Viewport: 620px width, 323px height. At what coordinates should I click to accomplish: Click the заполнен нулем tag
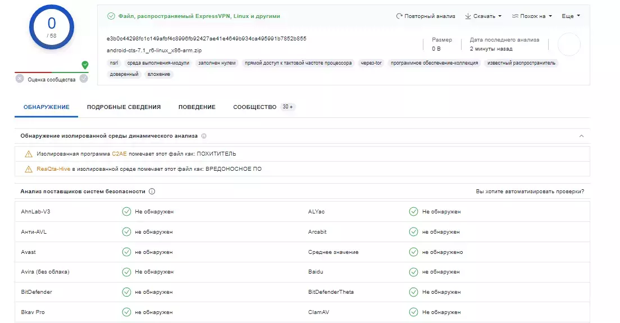(217, 63)
